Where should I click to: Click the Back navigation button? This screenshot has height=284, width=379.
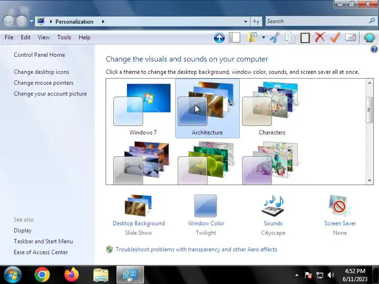[x=9, y=21]
